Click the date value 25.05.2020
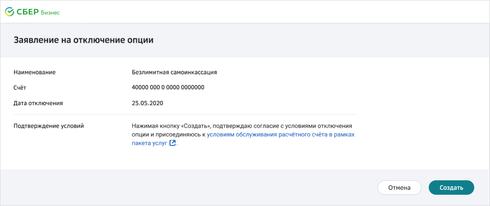The width and height of the screenshot is (490, 206). 147,103
